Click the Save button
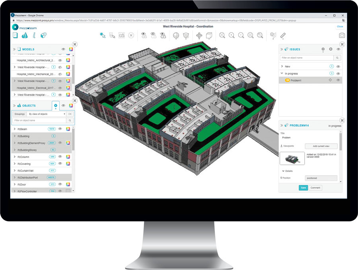 coord(303,188)
